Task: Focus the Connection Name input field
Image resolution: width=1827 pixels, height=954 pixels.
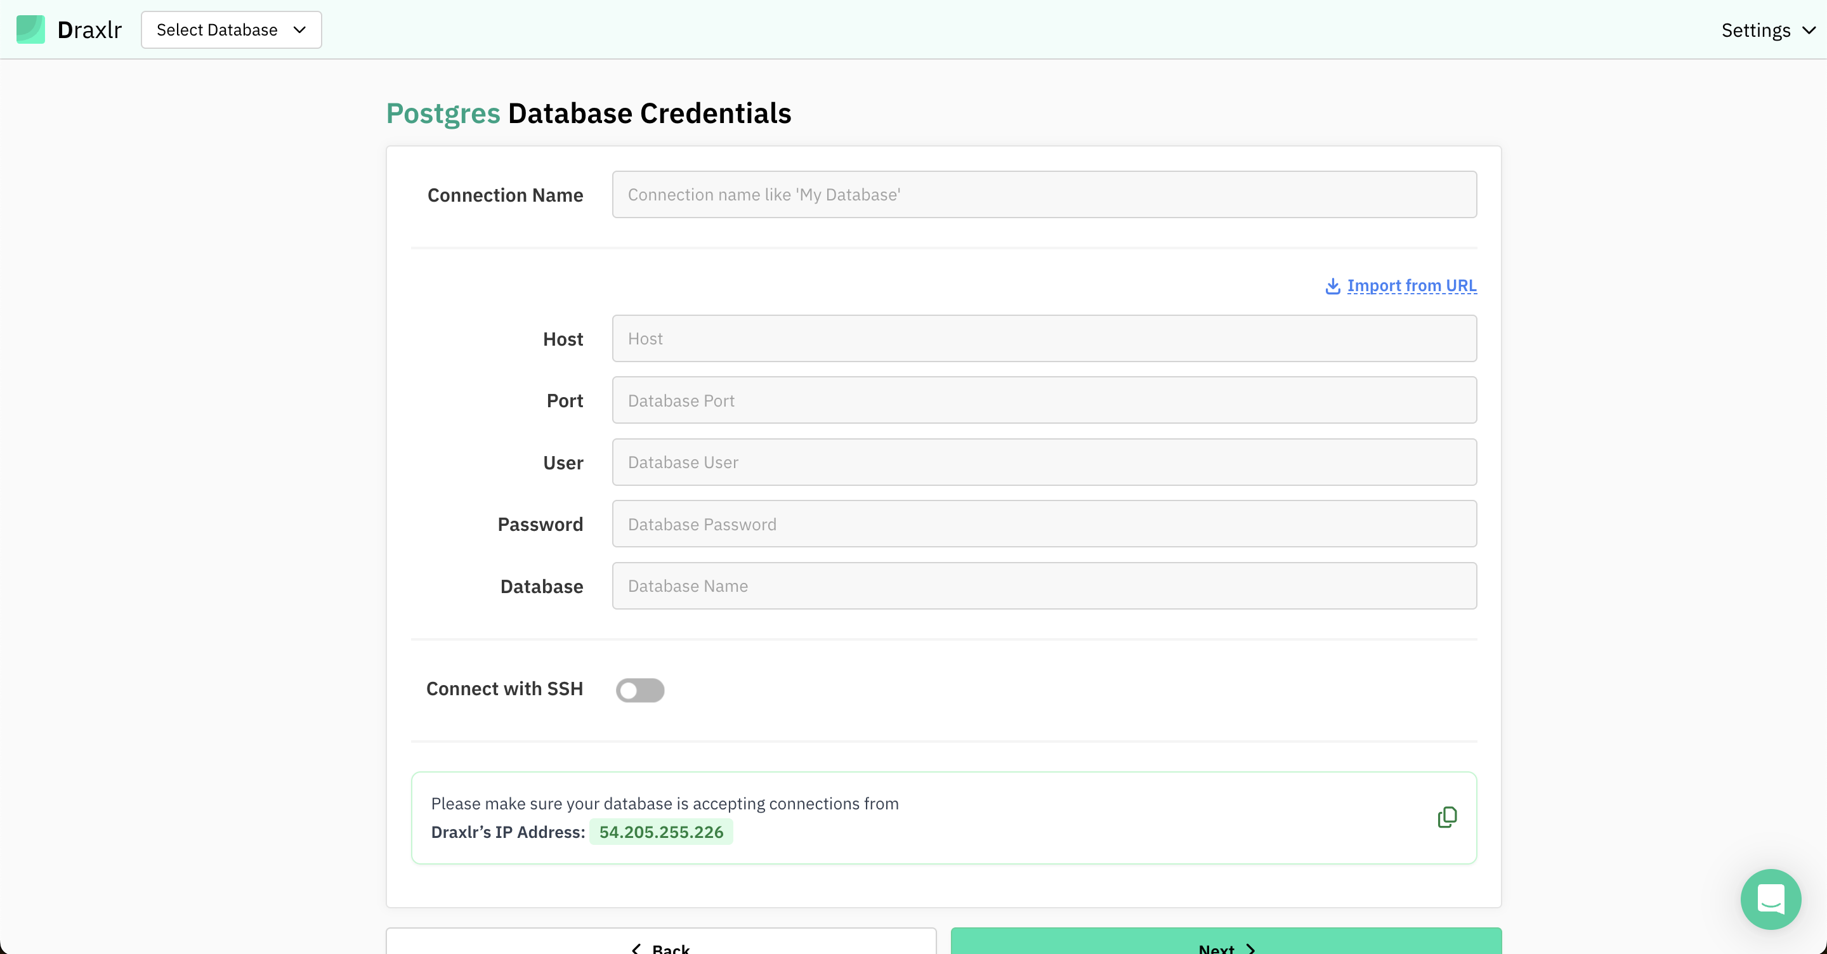Action: click(1044, 194)
